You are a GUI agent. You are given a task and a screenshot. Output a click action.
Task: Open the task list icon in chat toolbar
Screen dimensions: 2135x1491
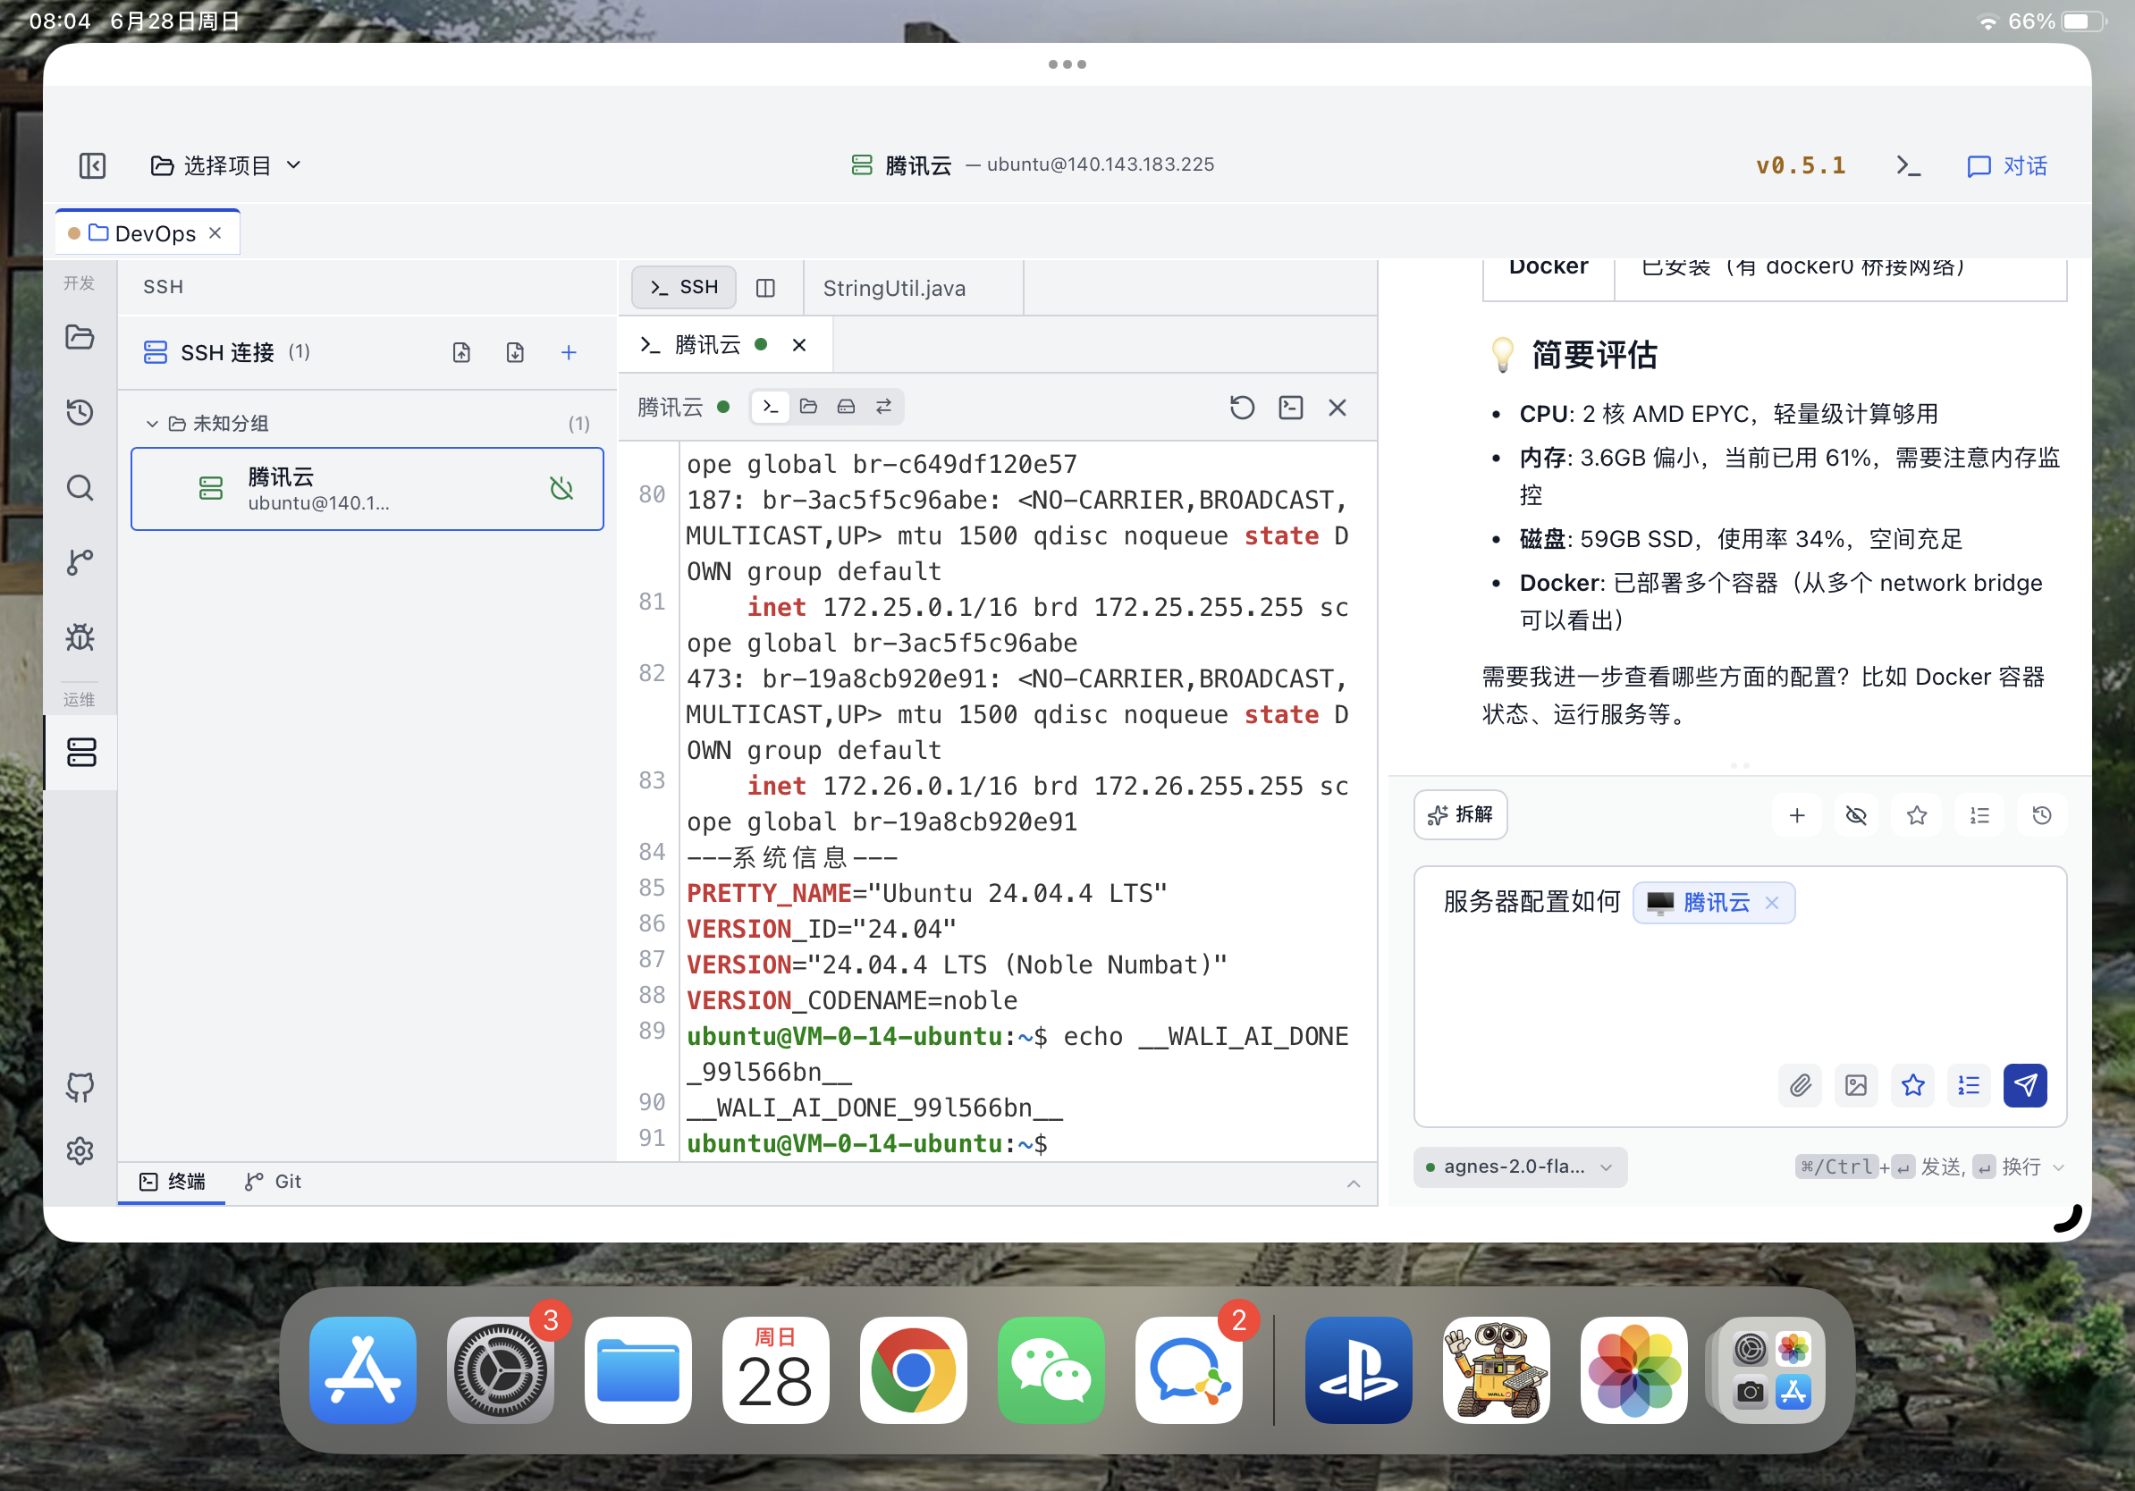click(1979, 815)
